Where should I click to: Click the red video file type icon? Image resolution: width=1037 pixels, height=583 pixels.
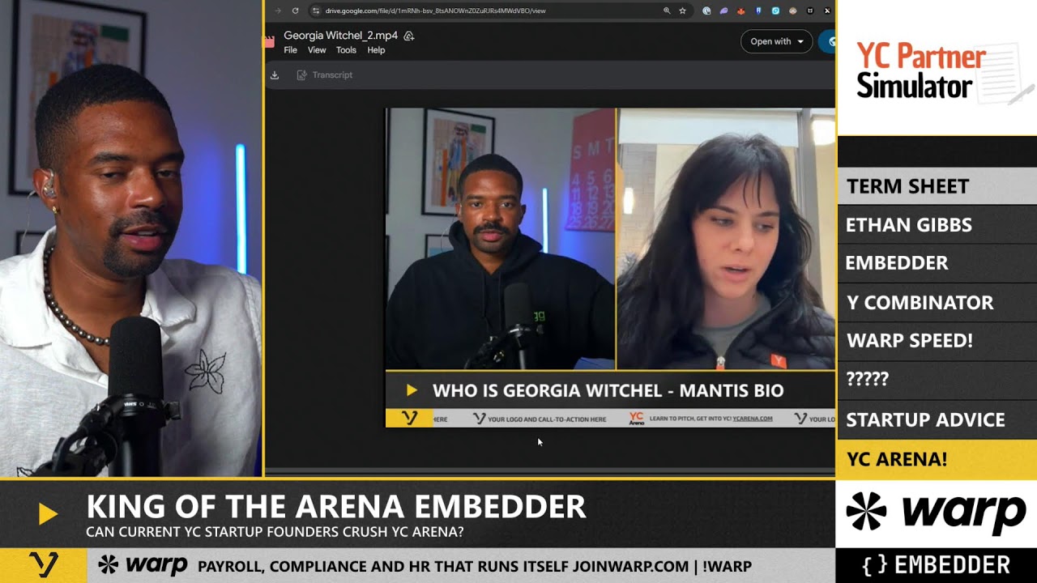coord(270,41)
